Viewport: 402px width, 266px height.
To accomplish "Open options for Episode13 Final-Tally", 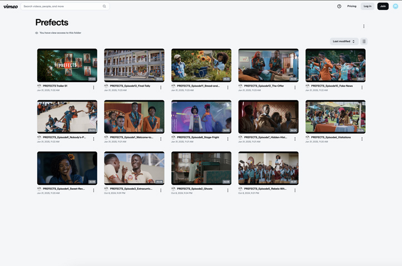I will click(x=161, y=88).
